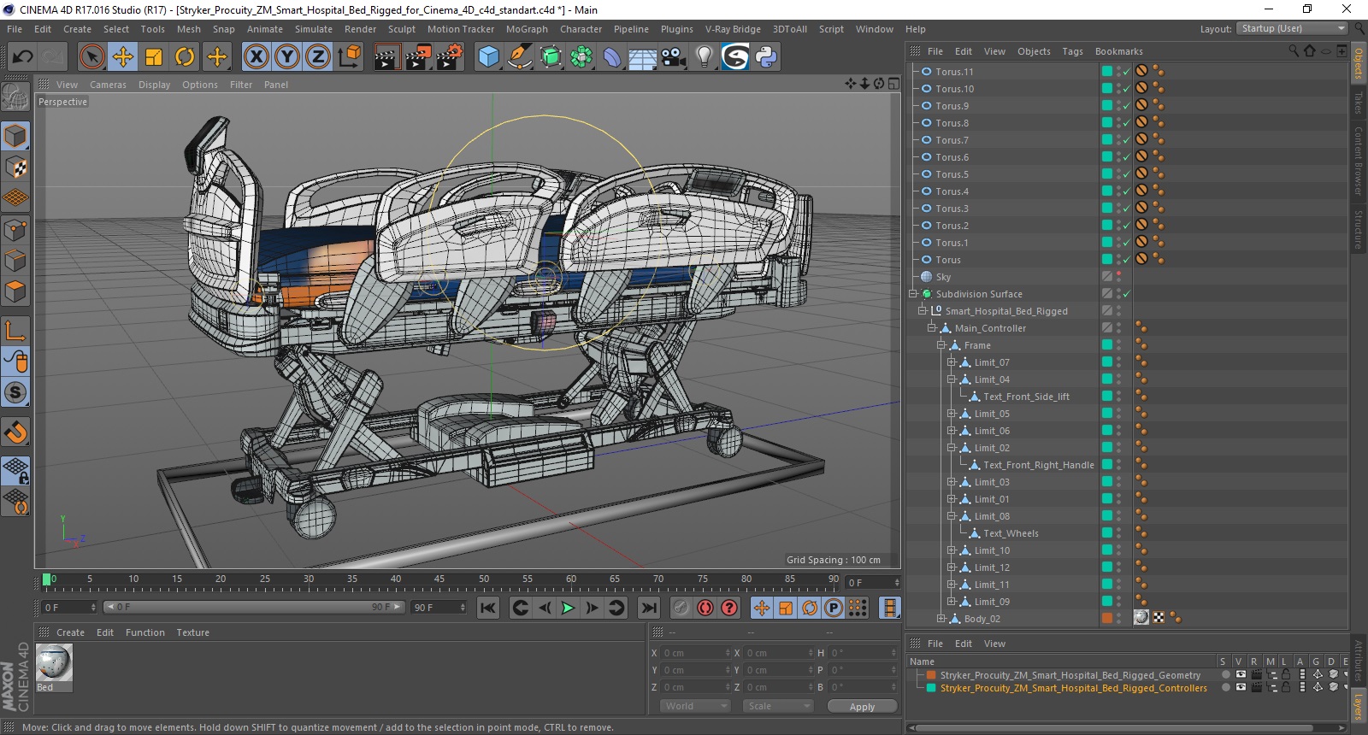Open Edit Render Settings icon
This screenshot has height=735, width=1368.
point(449,57)
